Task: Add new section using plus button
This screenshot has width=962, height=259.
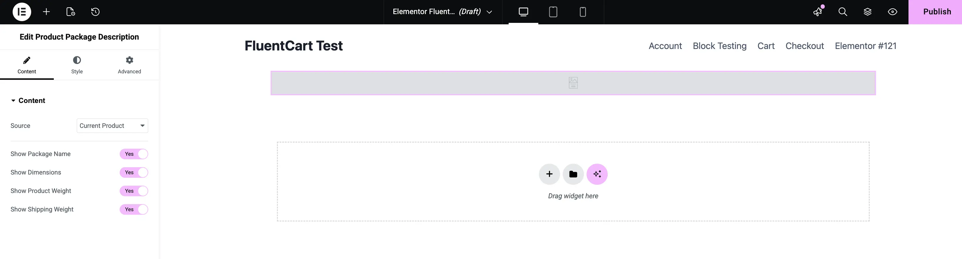Action: pyautogui.click(x=549, y=174)
